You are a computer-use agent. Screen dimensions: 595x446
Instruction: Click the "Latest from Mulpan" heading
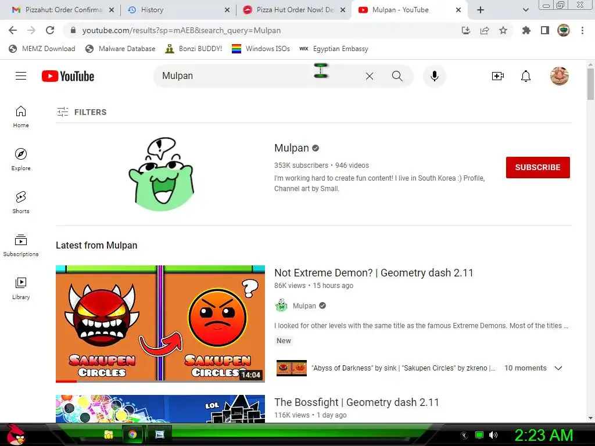(x=96, y=246)
